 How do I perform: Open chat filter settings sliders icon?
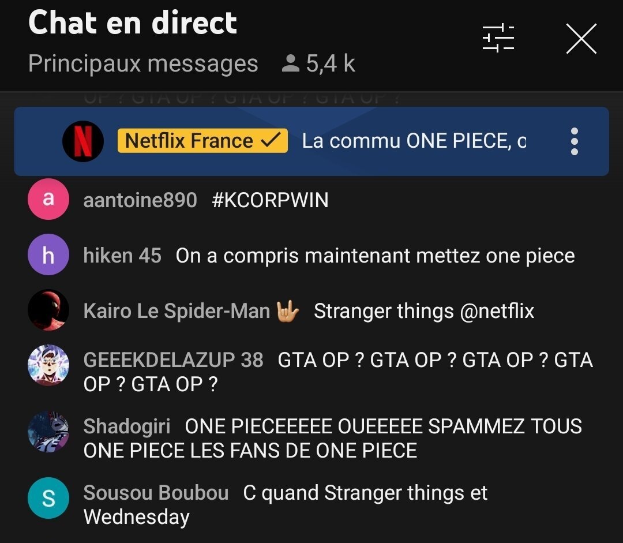[x=498, y=39]
